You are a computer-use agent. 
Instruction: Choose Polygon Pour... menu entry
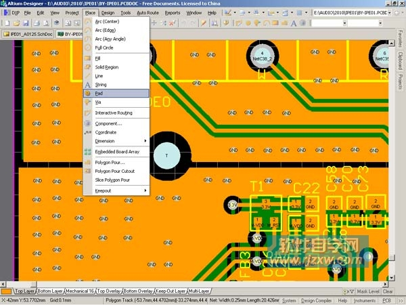(x=116, y=163)
